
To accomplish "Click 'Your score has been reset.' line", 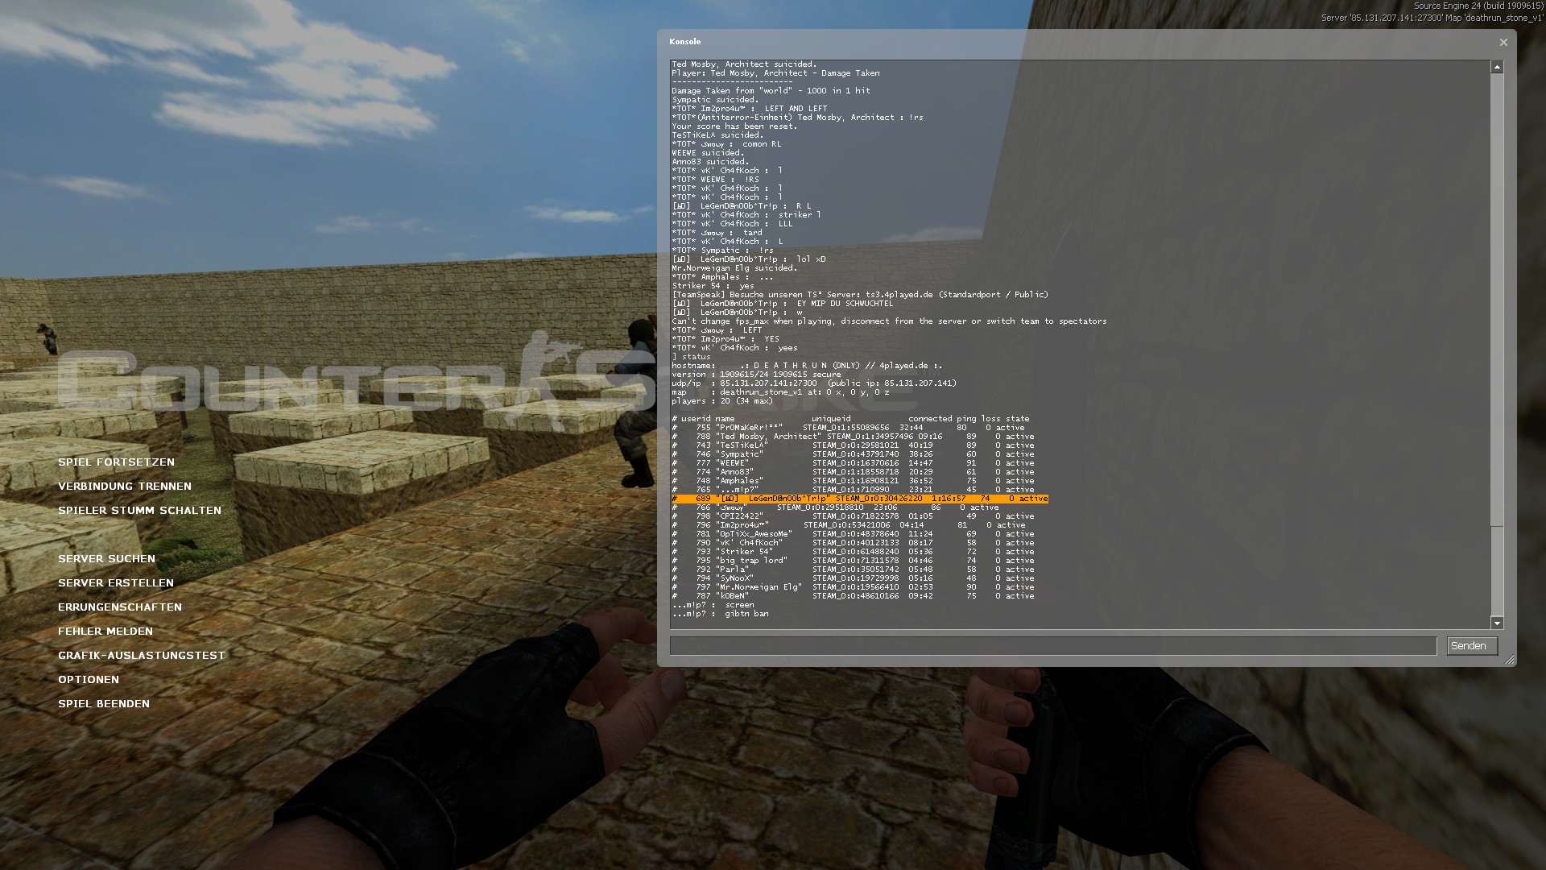I will click(x=734, y=126).
